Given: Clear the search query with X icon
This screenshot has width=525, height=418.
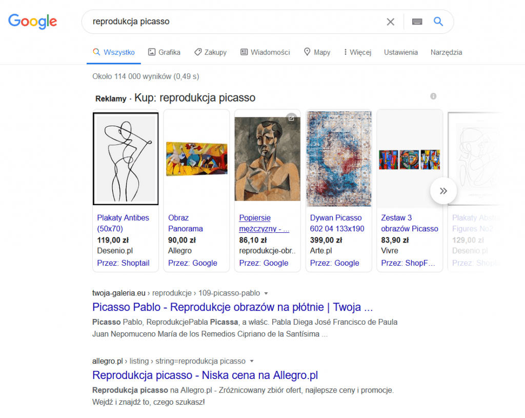Looking at the screenshot, I should click(390, 22).
